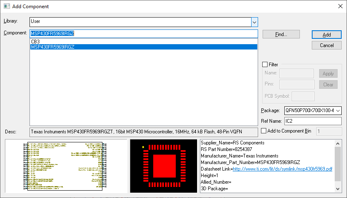This screenshot has height=198, width=347.
Task: Select the Allied_Number= property line
Action: (216, 182)
